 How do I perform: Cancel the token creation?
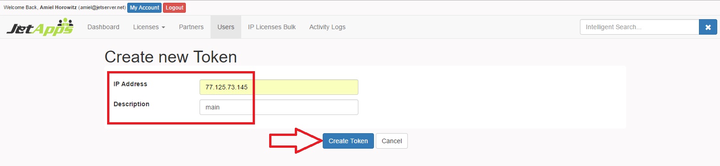click(392, 141)
